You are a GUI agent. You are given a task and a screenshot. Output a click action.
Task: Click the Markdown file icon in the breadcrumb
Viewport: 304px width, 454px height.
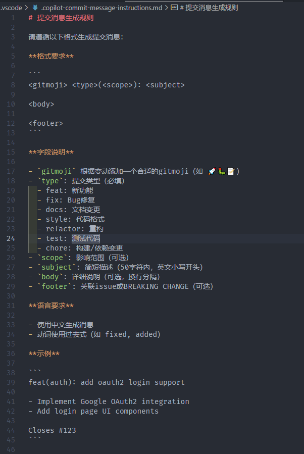pos(35,8)
